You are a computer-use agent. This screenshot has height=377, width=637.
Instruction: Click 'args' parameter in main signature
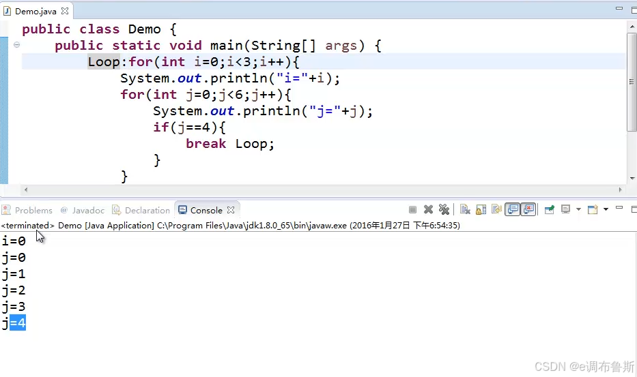click(341, 46)
